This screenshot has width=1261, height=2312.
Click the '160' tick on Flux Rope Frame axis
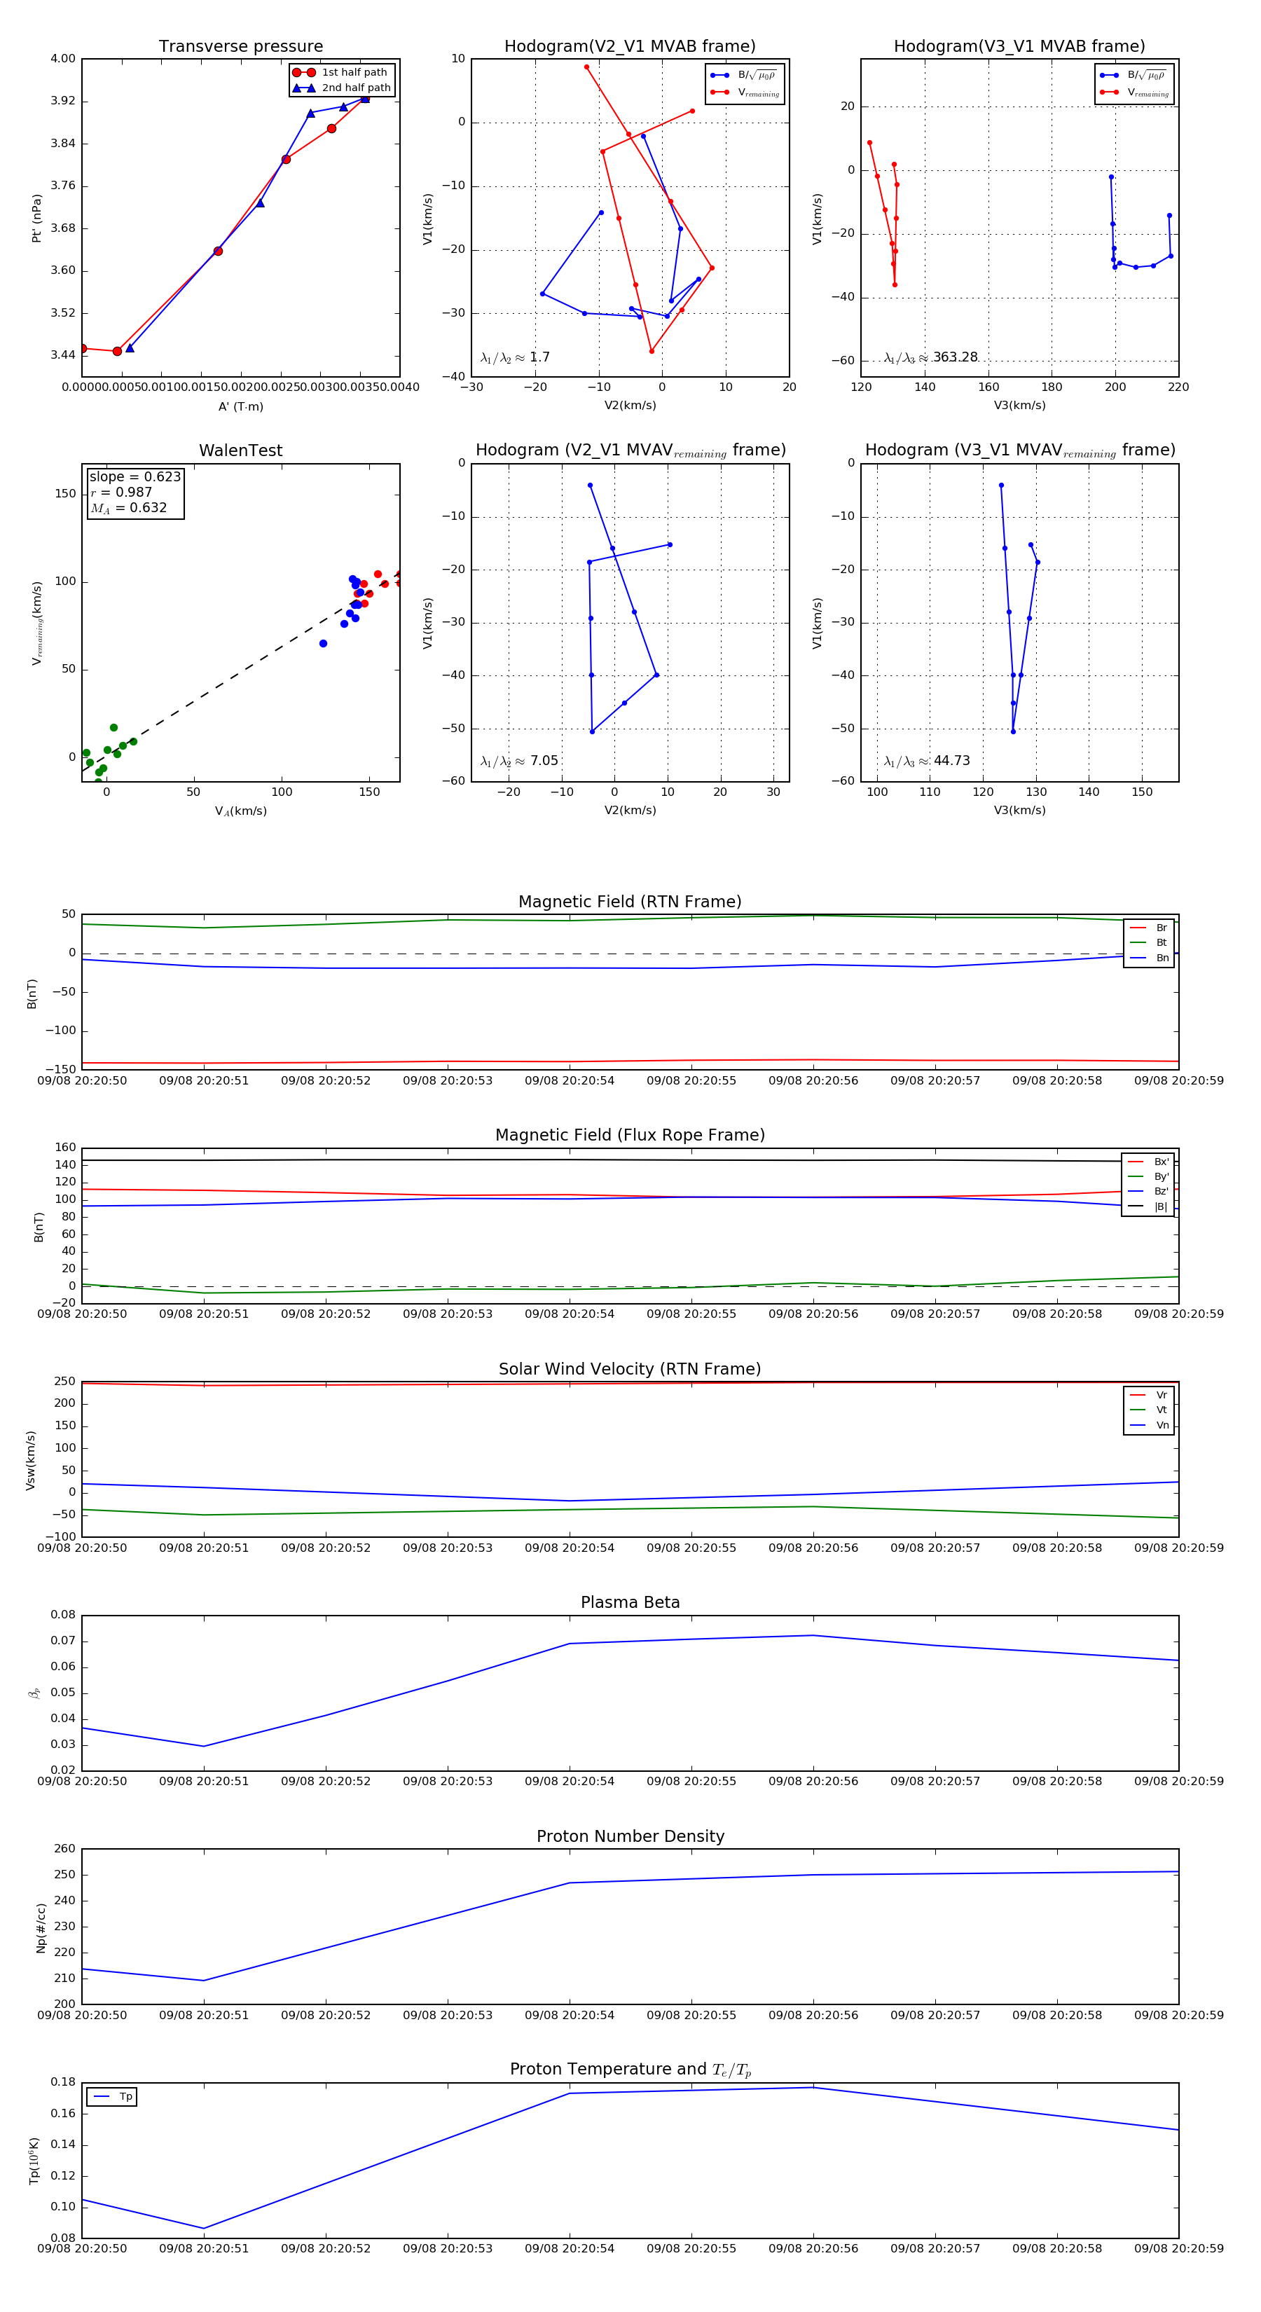[x=66, y=1148]
